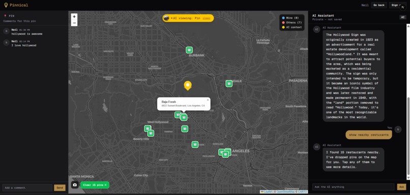Image resolution: width=410 pixels, height=195 pixels.
Task: Click the AI avatar beside Hollywood Sign message
Action: click(x=316, y=29)
